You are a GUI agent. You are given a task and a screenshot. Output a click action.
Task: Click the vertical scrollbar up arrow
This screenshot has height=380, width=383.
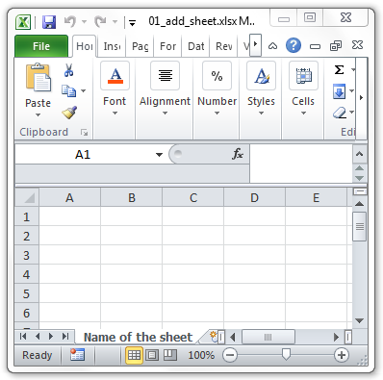pos(360,204)
